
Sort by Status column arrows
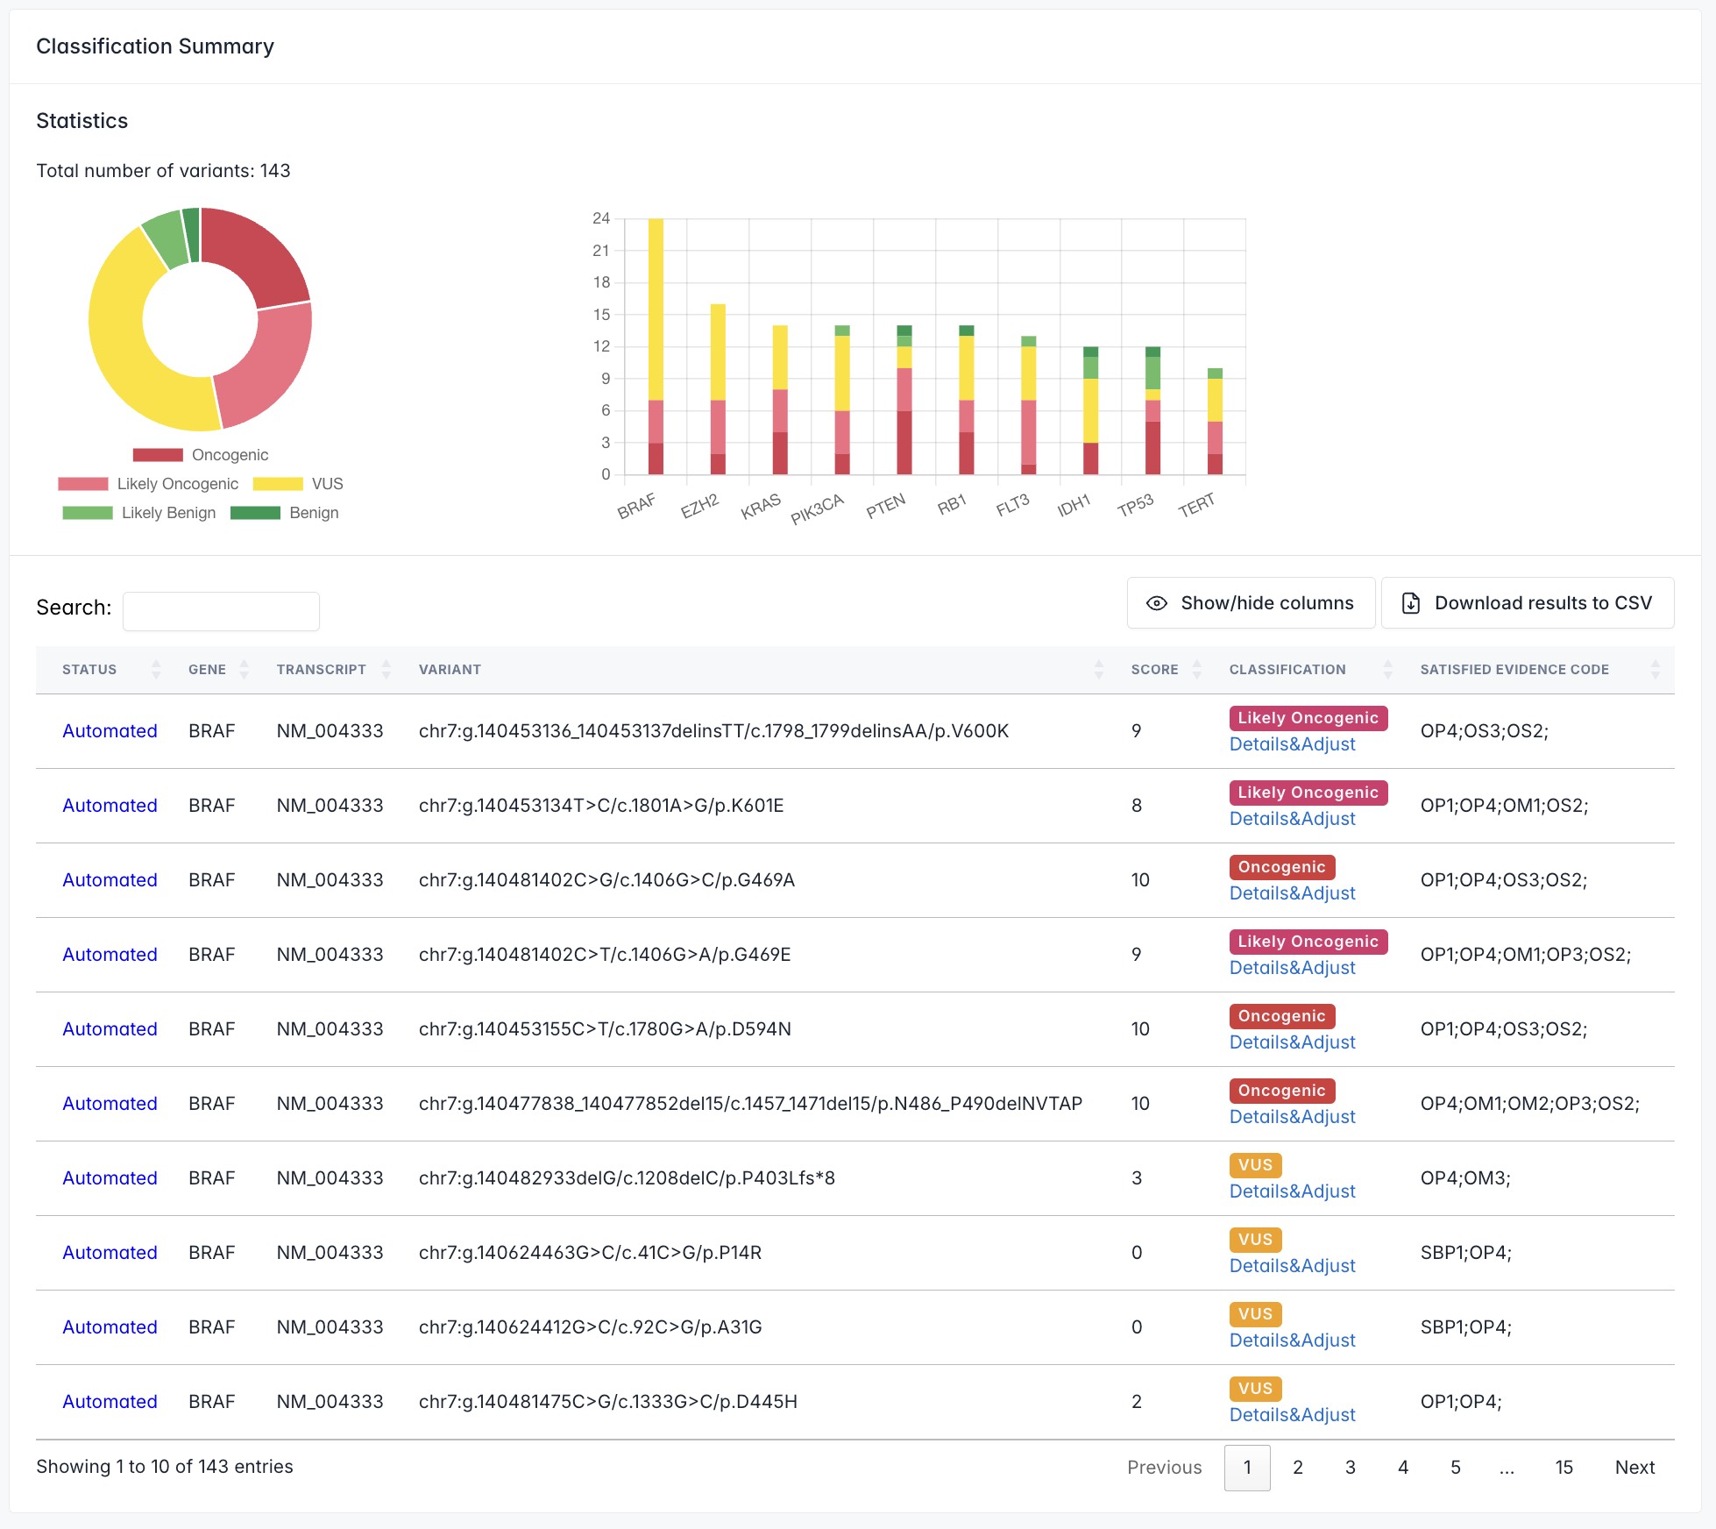click(156, 670)
